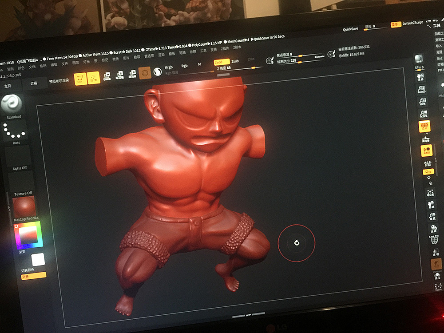Click the brush D dynamic icon
Screen dimensions: 444x333
click(331, 54)
